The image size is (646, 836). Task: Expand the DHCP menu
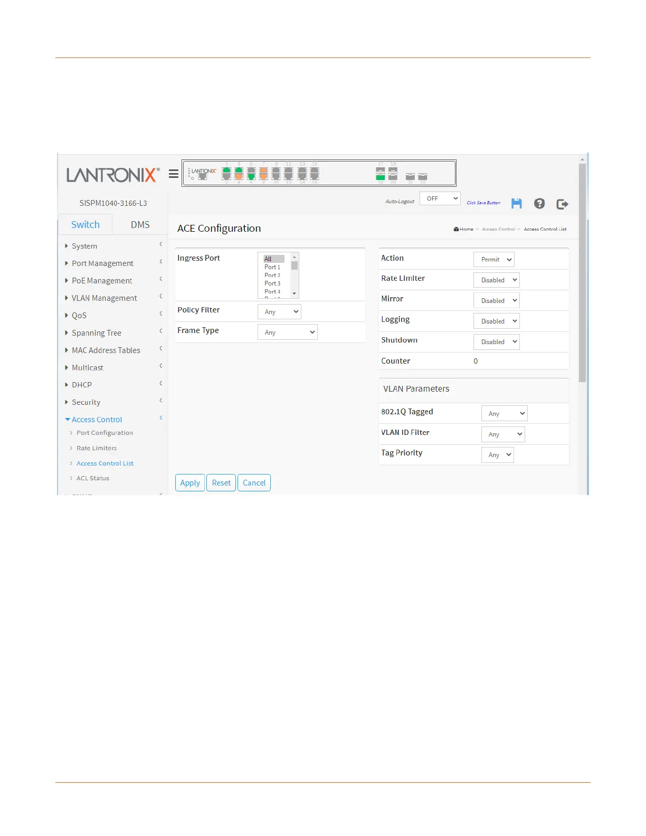click(113, 385)
